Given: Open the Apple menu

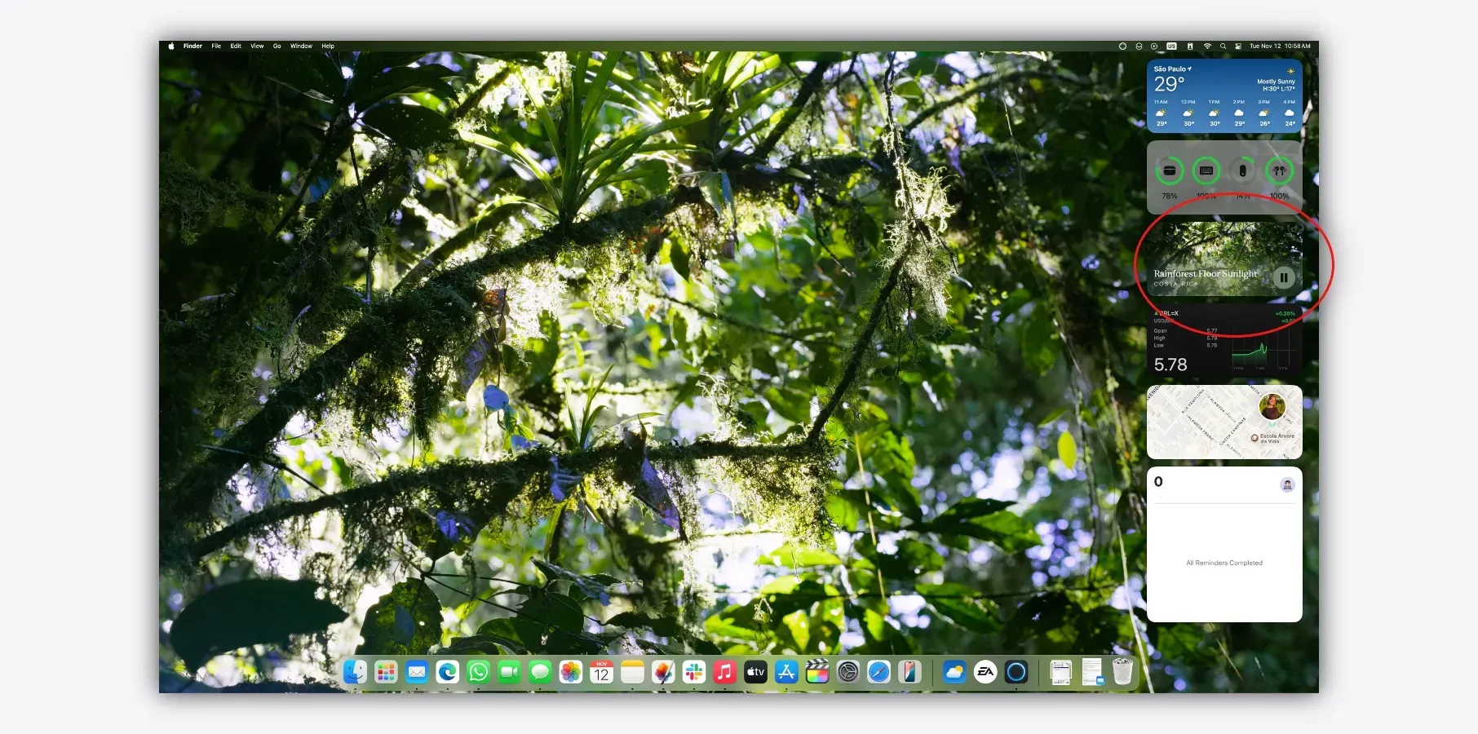Looking at the screenshot, I should tap(171, 46).
